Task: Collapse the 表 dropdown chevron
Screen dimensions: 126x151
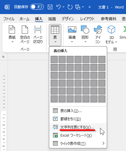Action: coord(55,42)
